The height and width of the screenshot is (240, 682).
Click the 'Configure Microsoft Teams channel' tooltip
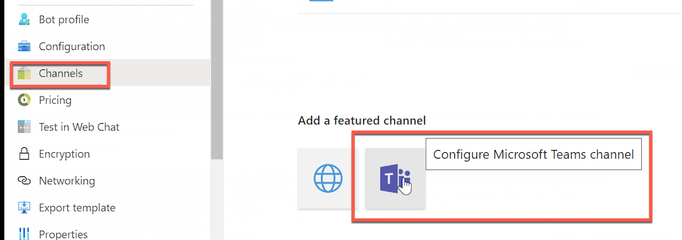[533, 155]
